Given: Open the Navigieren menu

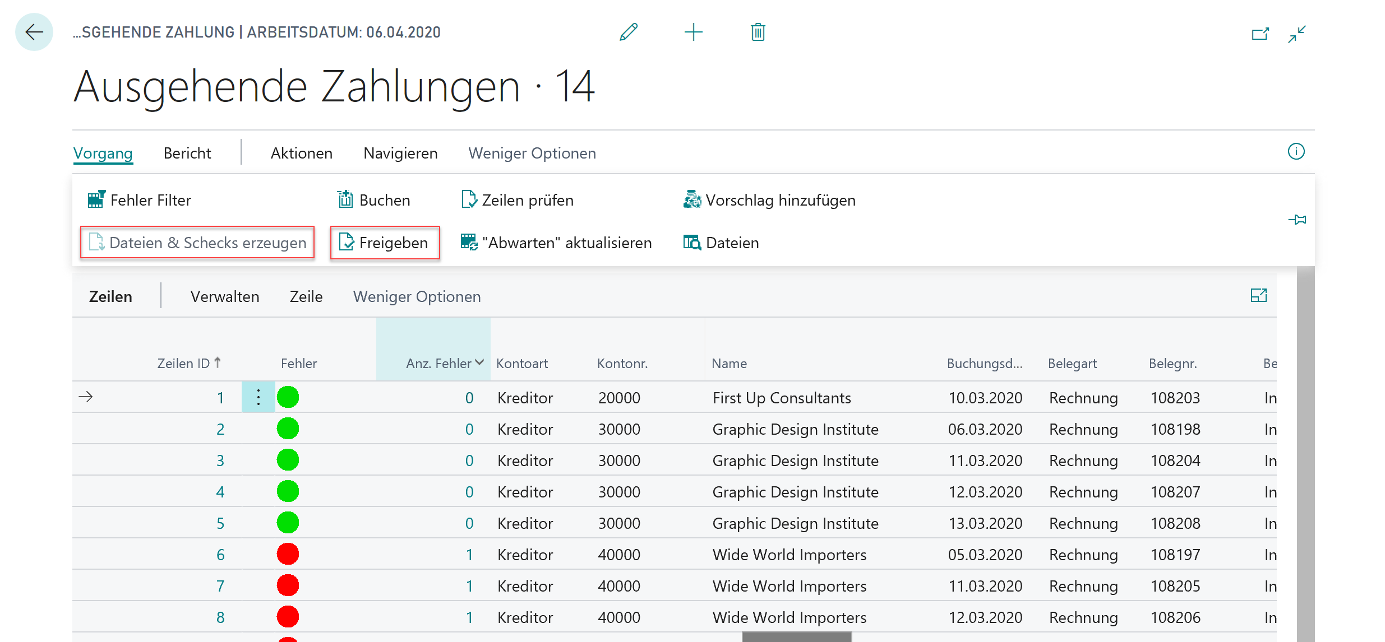Looking at the screenshot, I should [x=400, y=153].
